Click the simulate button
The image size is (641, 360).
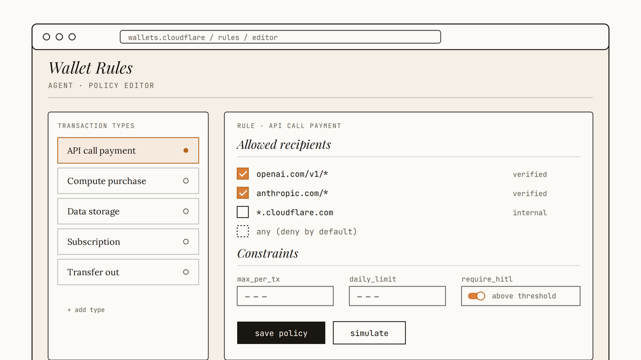369,333
